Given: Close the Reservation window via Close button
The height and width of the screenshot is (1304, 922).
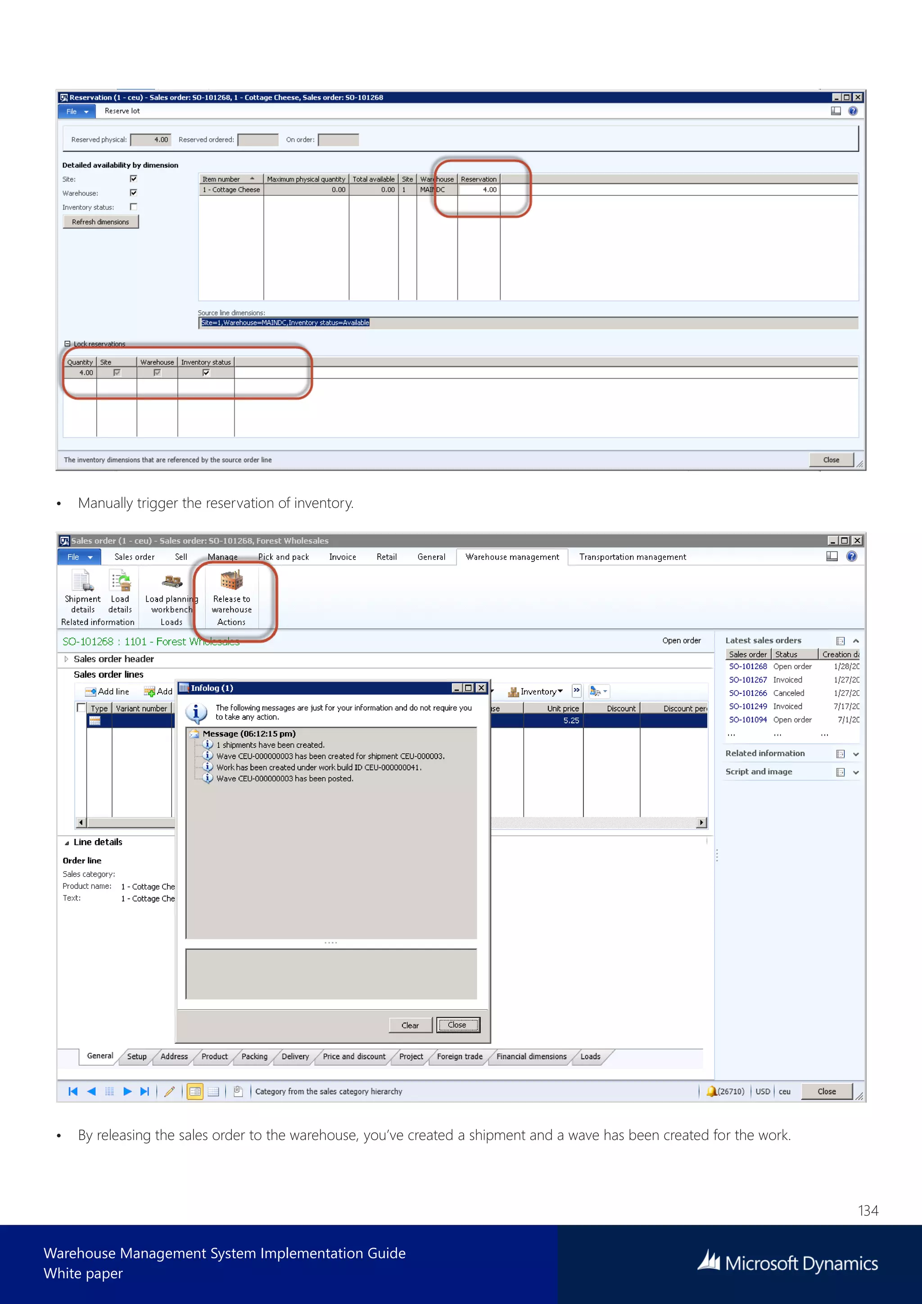Looking at the screenshot, I should 831,459.
